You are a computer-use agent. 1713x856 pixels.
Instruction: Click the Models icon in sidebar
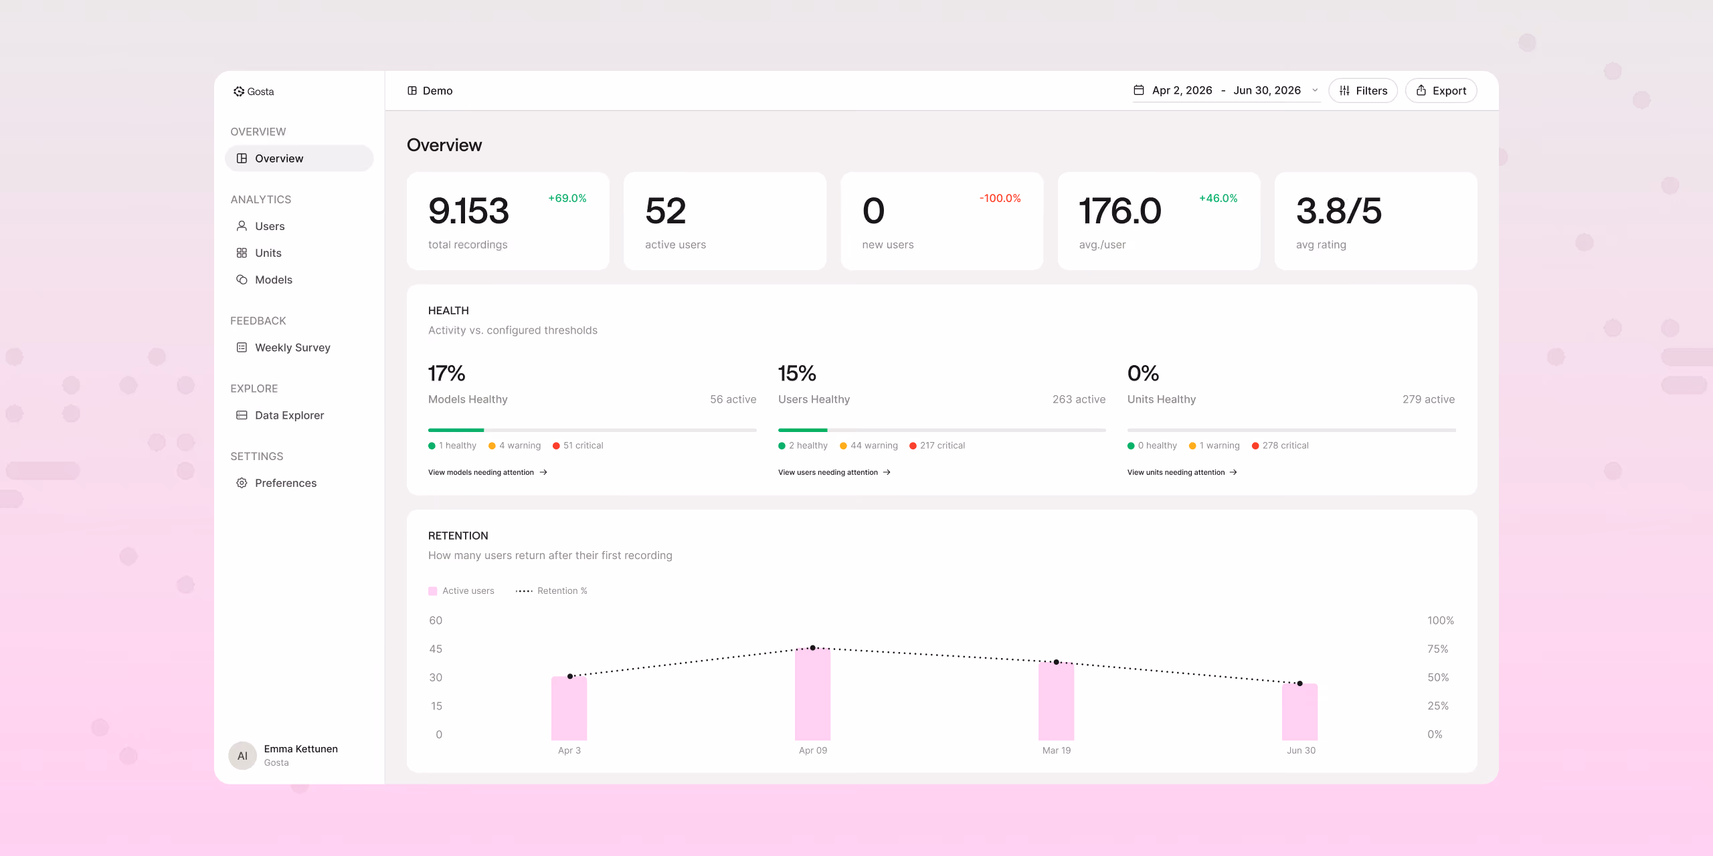242,280
